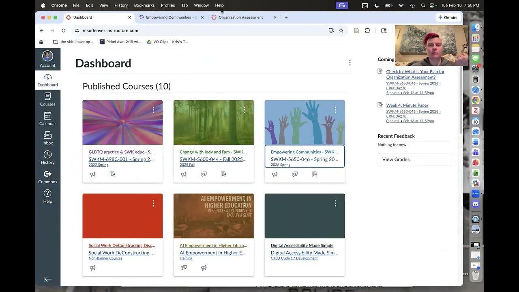Open GLBTQ practice & SWK educ course link
The height and width of the screenshot is (292, 519).
[x=121, y=152]
